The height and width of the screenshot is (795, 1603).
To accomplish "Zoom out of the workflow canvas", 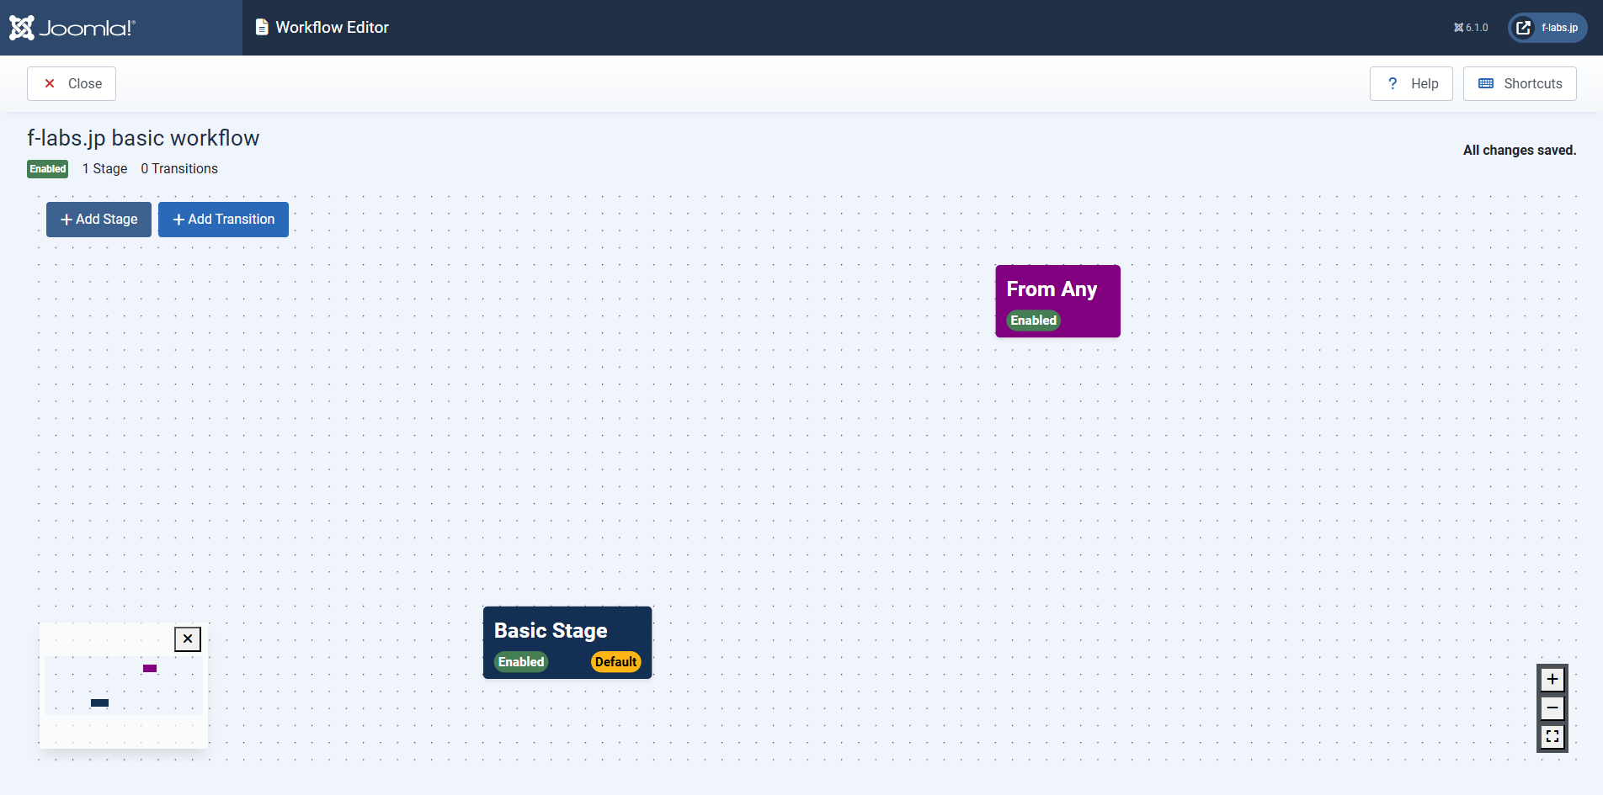I will tap(1552, 708).
